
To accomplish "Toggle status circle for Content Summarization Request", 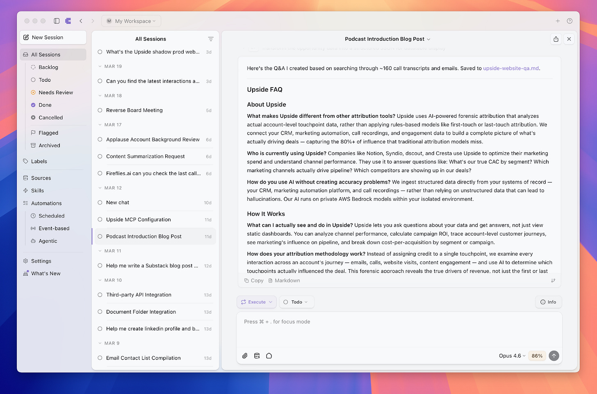I will pyautogui.click(x=100, y=156).
